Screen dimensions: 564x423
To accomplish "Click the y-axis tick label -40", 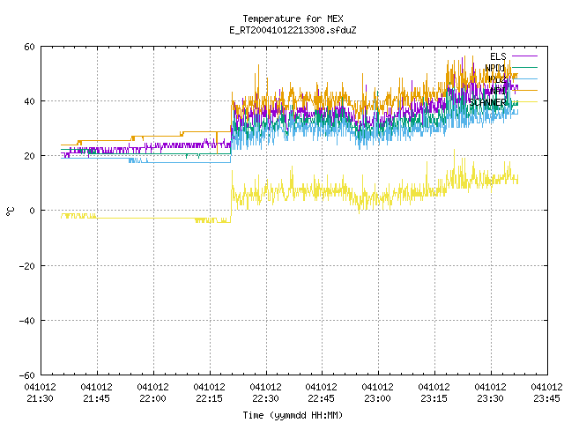I will (27, 321).
